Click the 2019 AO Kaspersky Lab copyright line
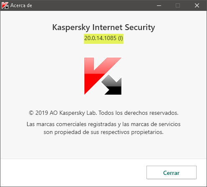 tap(103, 113)
